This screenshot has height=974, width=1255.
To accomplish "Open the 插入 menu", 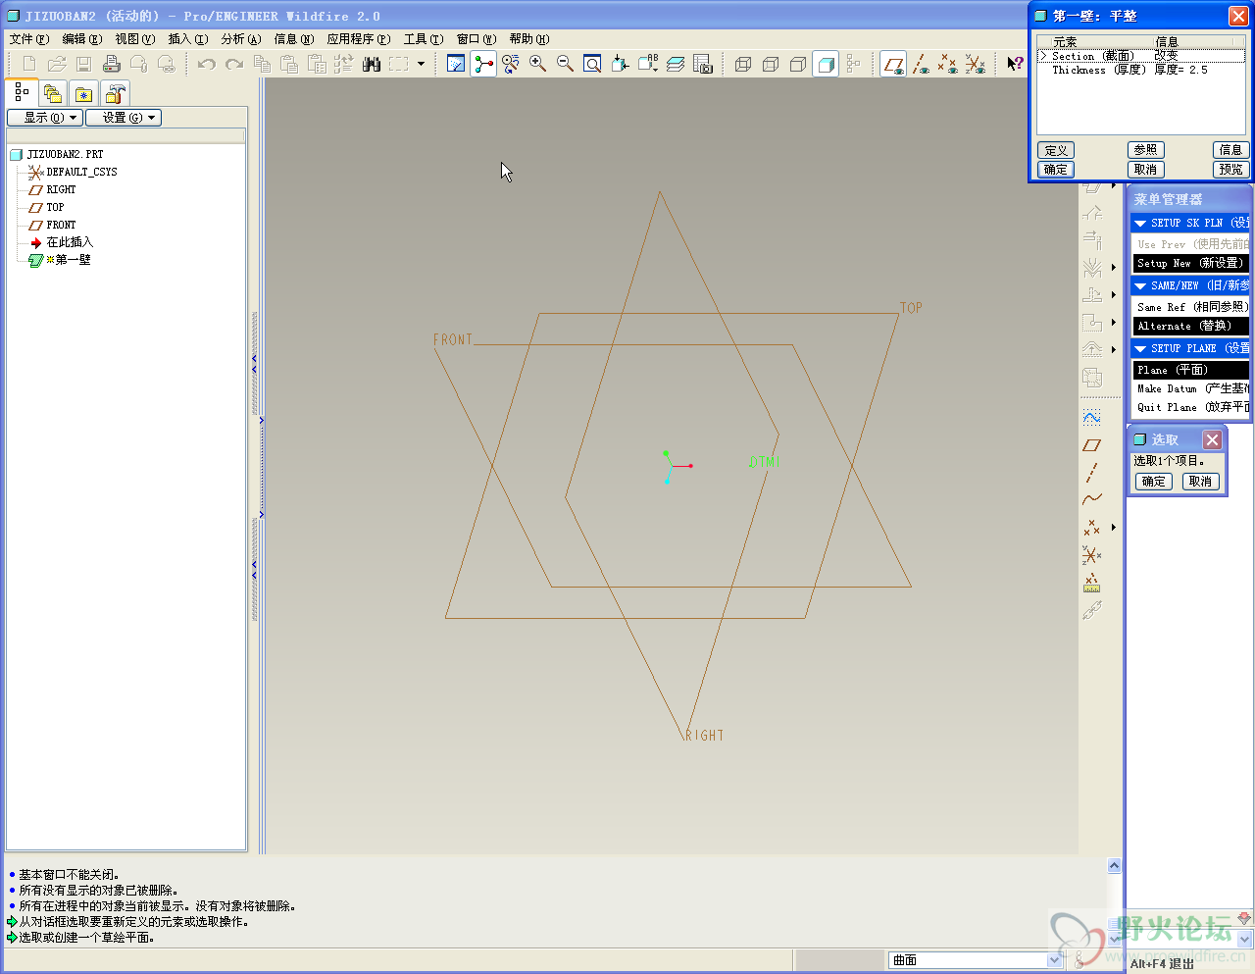I will 187,39.
